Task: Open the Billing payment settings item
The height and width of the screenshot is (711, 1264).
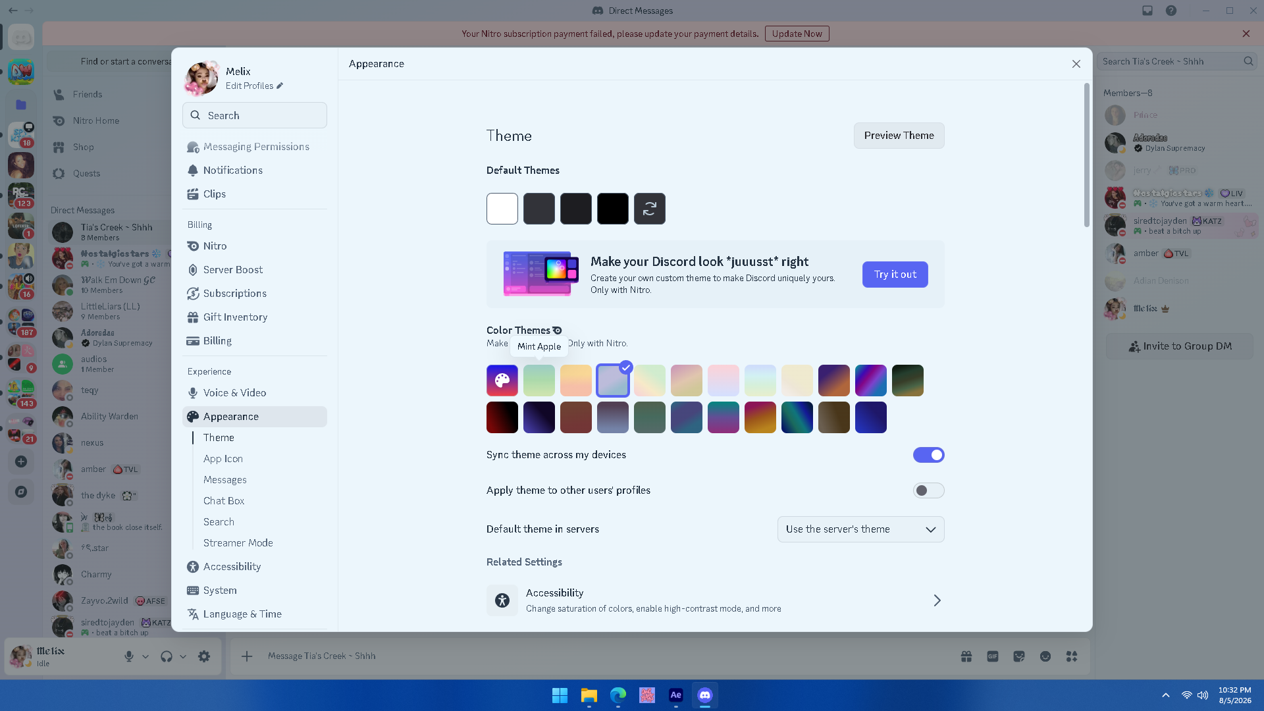Action: click(254, 341)
